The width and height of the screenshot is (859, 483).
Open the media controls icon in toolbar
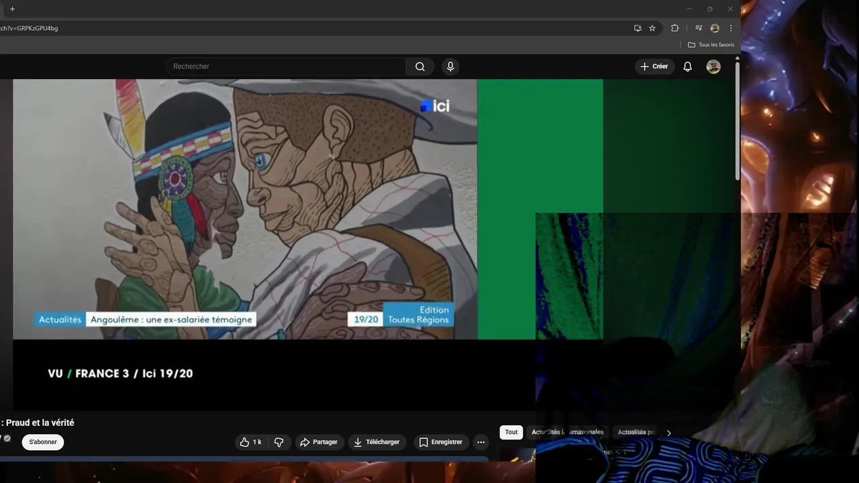pos(699,28)
